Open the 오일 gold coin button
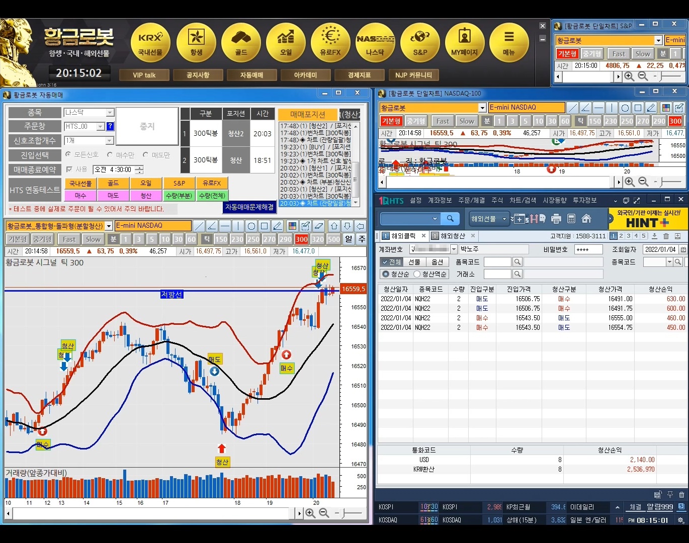 pos(286,43)
